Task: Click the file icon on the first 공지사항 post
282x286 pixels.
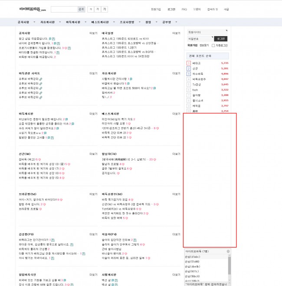Action: [x=54, y=39]
